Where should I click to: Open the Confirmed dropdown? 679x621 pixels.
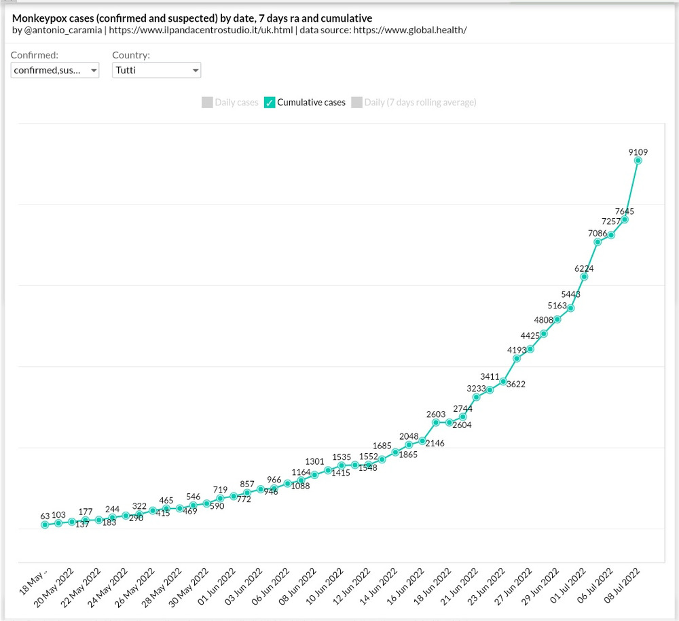pos(55,70)
